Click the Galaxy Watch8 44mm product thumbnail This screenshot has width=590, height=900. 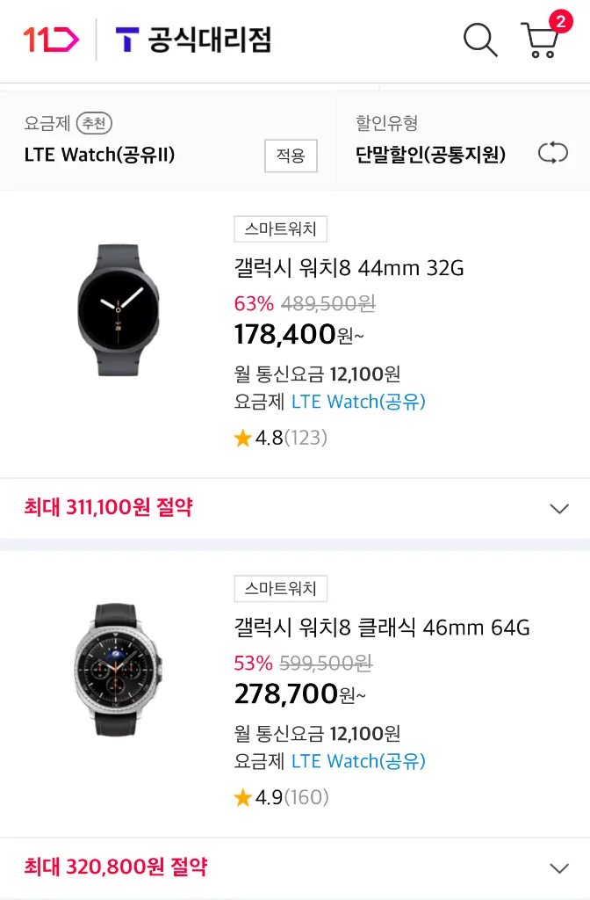tap(119, 309)
